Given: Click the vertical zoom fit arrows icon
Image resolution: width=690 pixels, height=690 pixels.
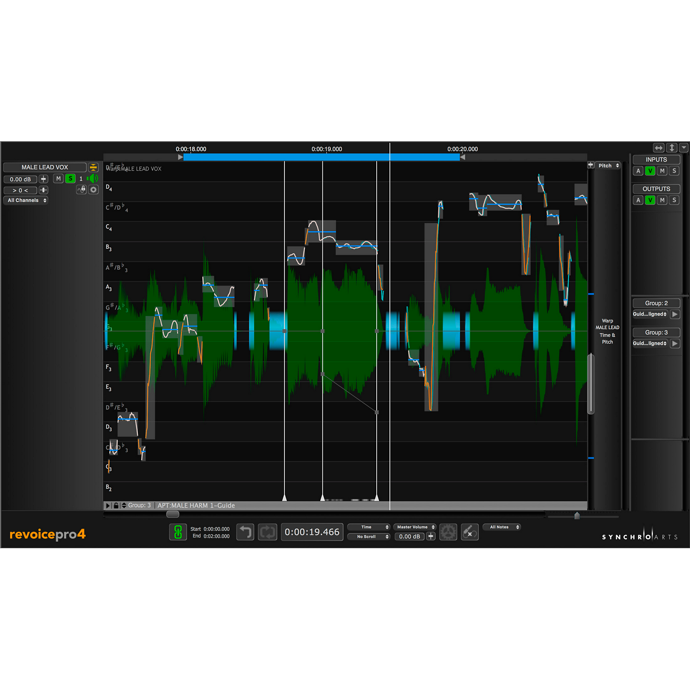Looking at the screenshot, I should pyautogui.click(x=672, y=148).
